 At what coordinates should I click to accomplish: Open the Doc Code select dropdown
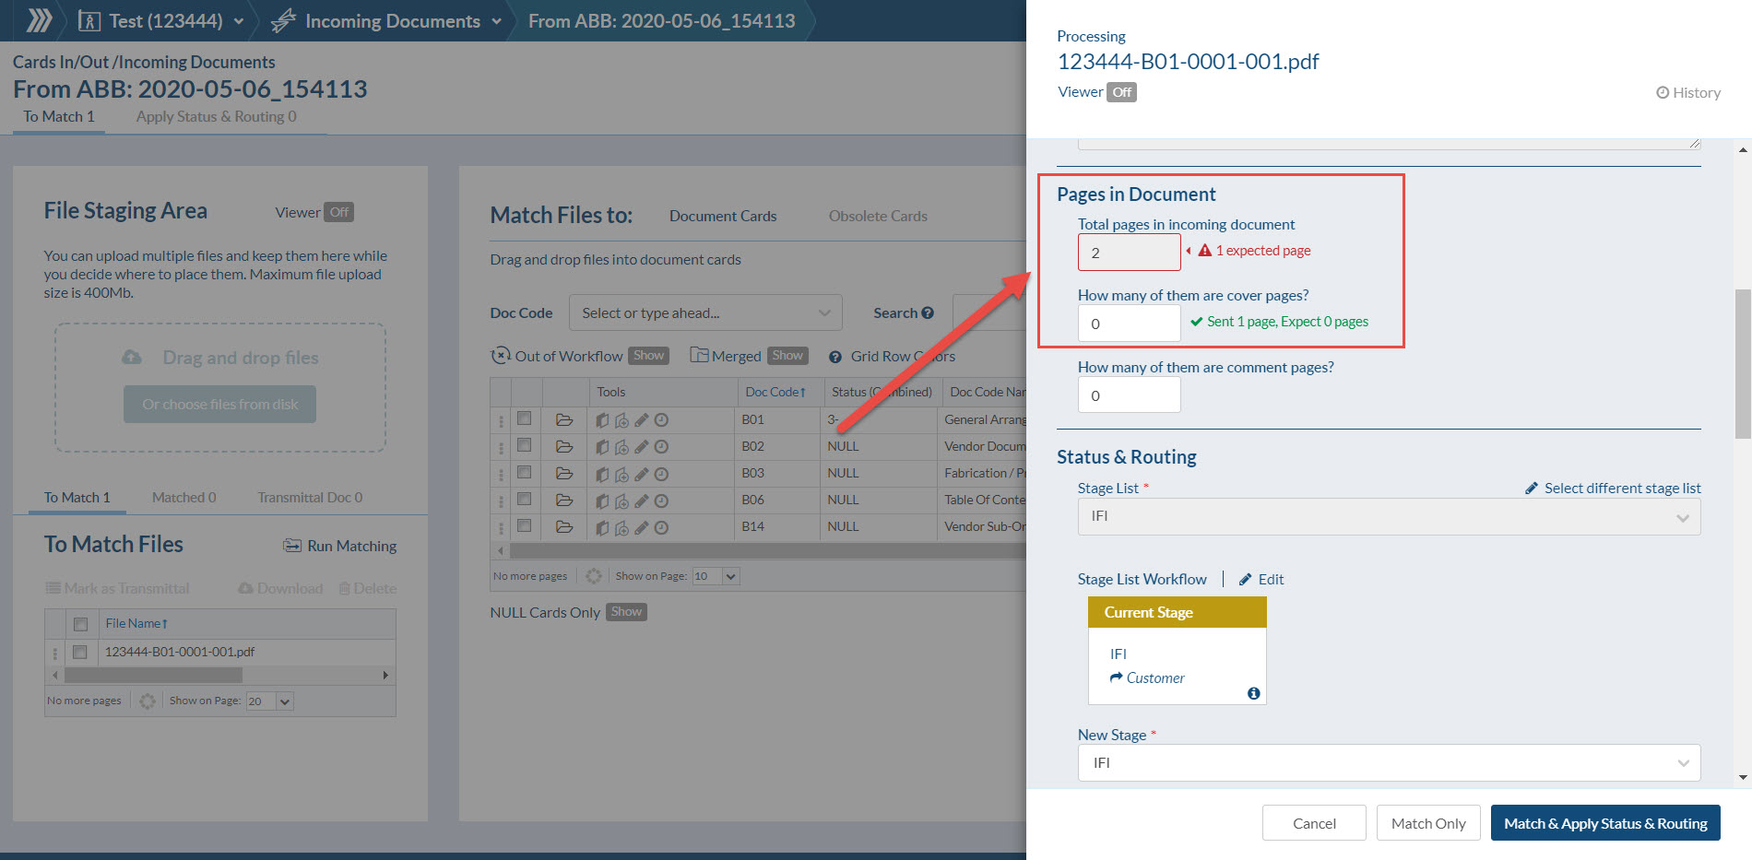705,313
